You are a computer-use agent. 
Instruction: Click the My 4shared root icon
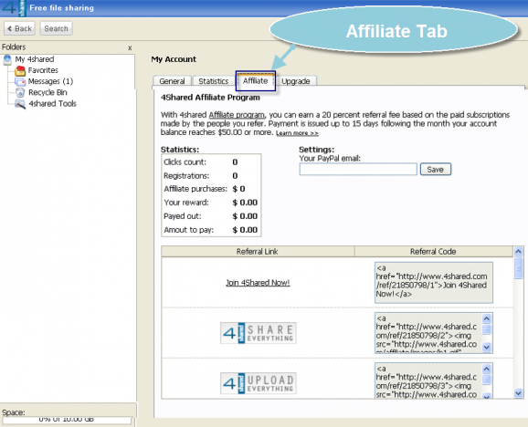click(7, 60)
